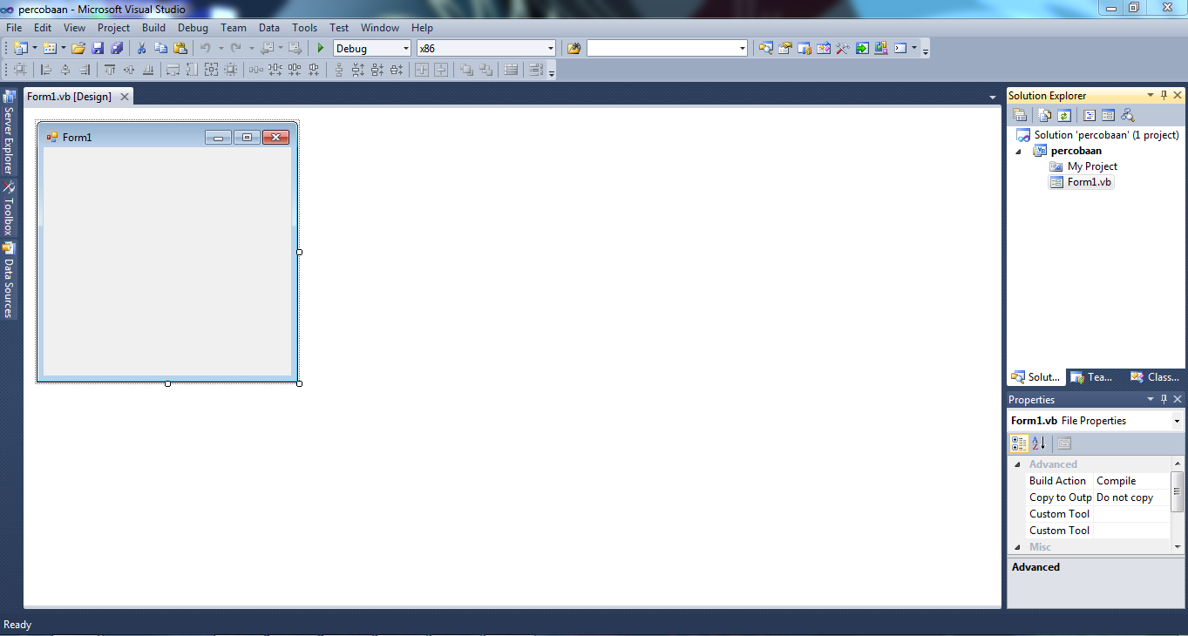Switch Properties panel to alphabetical sorting

(1039, 443)
